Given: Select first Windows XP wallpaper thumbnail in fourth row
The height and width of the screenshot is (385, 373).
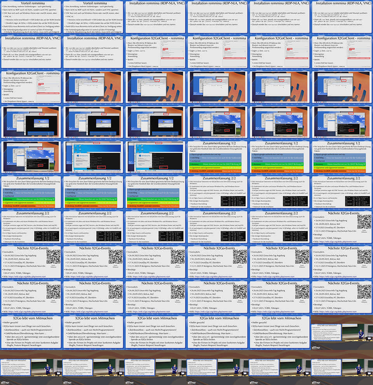Looking at the screenshot, I should click(218, 122).
